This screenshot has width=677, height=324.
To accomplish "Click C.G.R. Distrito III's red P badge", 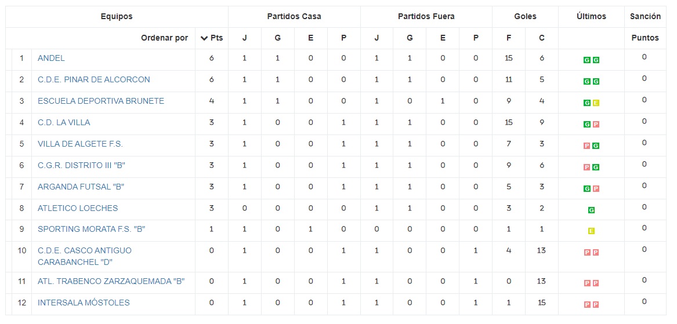I will click(x=587, y=168).
